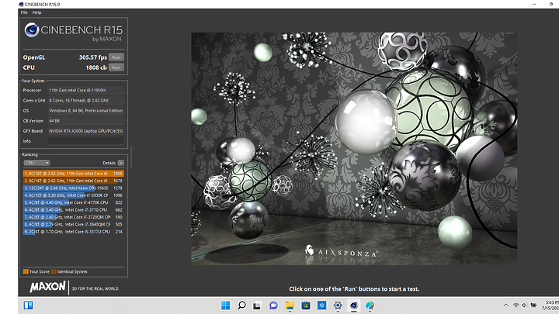
Task: Open the CPU ranking type dropdown
Action: pos(36,163)
